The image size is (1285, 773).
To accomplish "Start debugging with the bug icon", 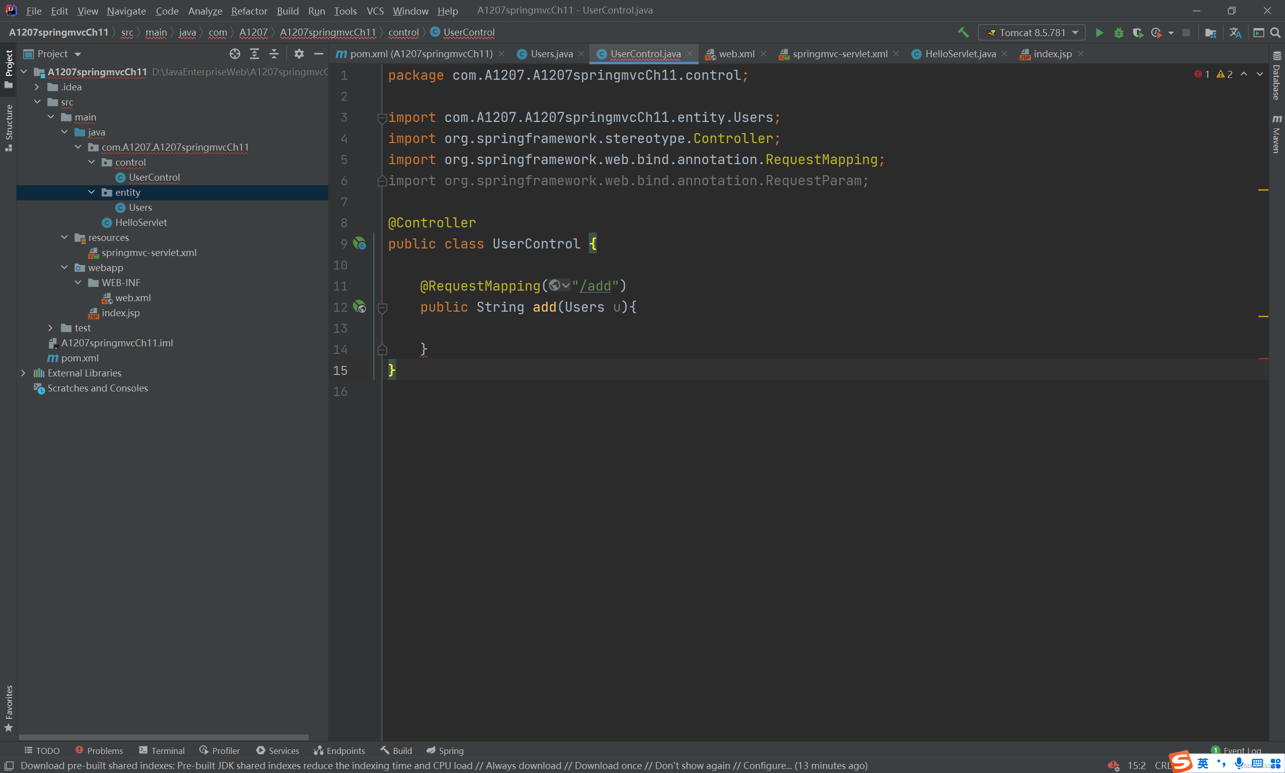I will (1118, 33).
